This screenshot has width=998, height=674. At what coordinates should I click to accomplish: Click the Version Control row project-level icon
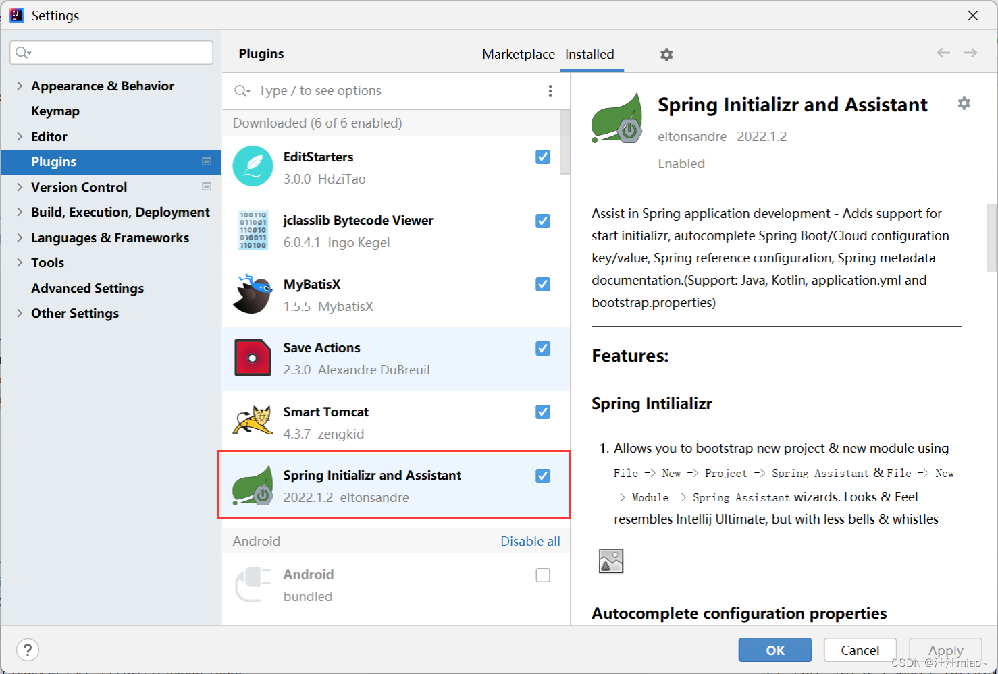[207, 186]
